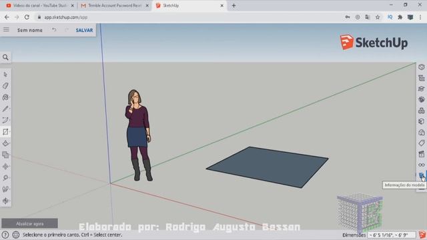The width and height of the screenshot is (427, 240).
Task: Click SALVAR to save the model
Action: (x=84, y=30)
